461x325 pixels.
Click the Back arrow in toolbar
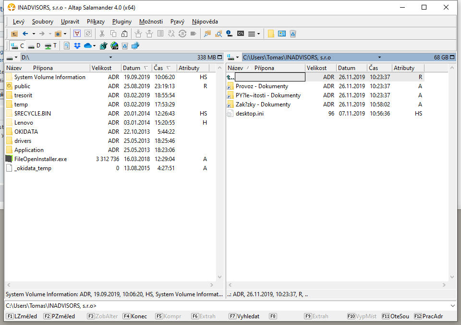pyautogui.click(x=25, y=34)
